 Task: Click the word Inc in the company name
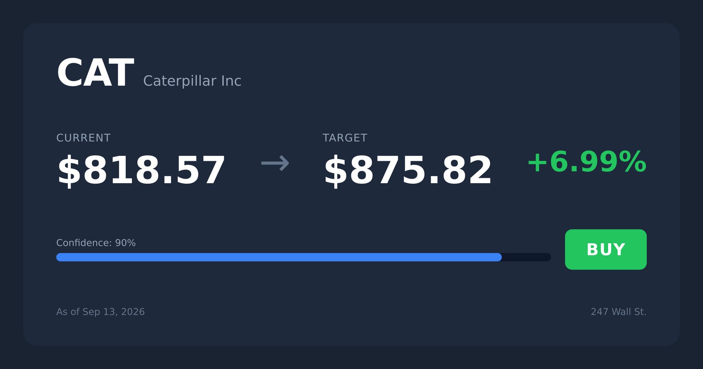pos(231,81)
